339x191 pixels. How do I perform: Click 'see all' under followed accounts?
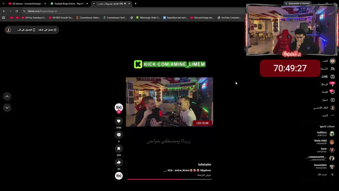tap(326, 175)
